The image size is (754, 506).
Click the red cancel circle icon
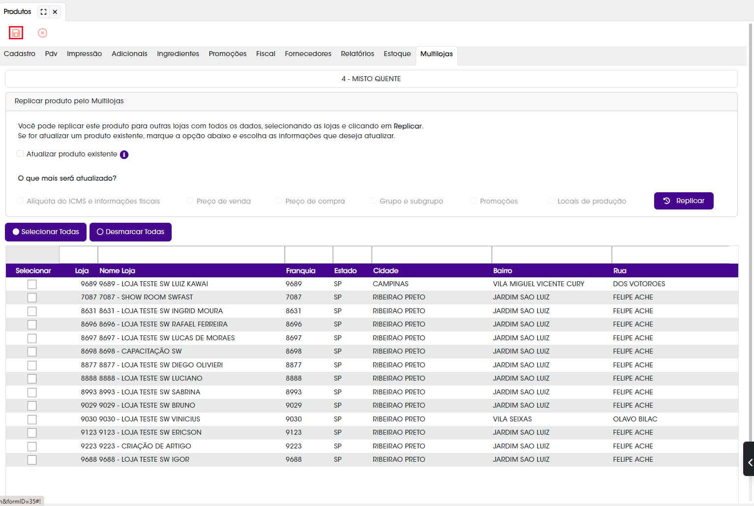pyautogui.click(x=43, y=33)
